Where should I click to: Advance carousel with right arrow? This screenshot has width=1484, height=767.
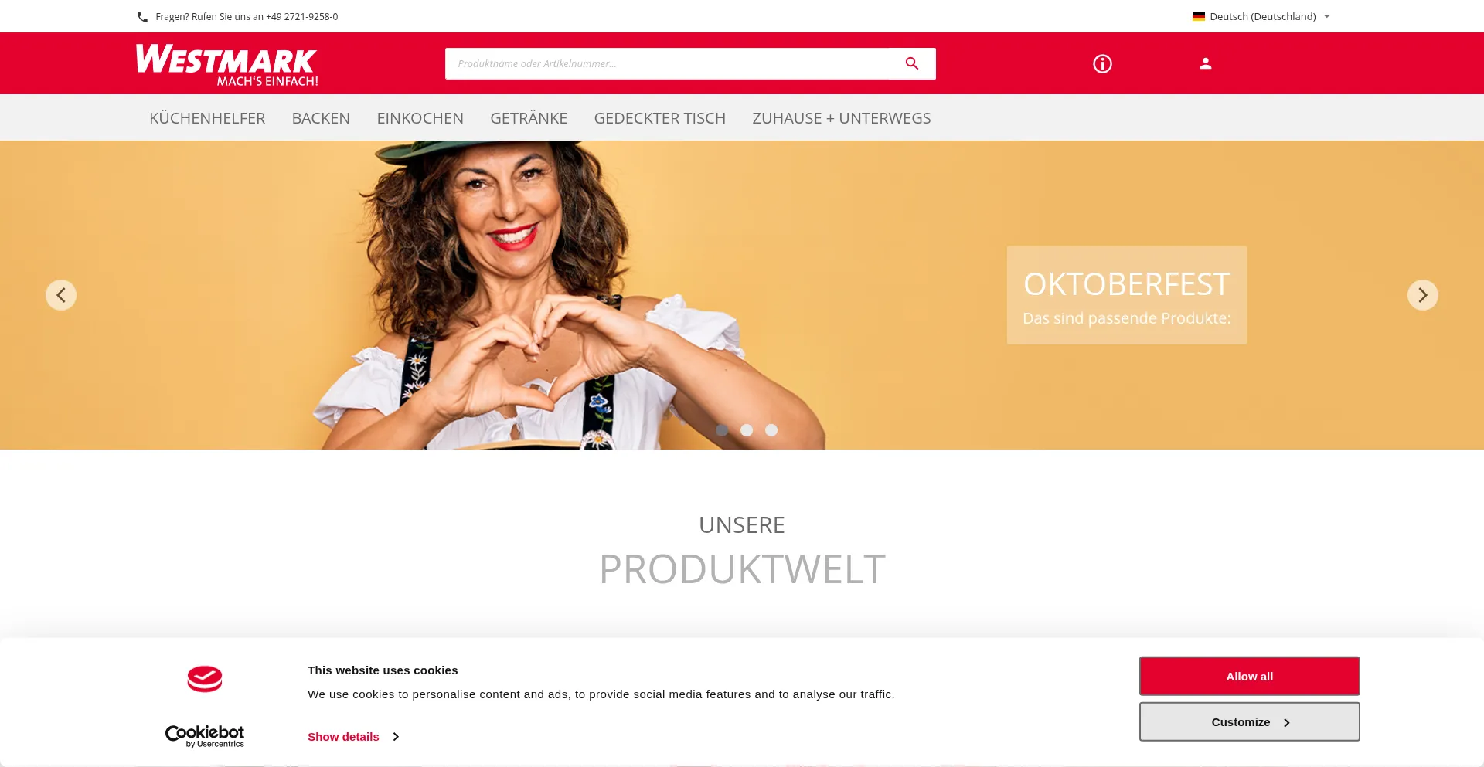(1422, 295)
